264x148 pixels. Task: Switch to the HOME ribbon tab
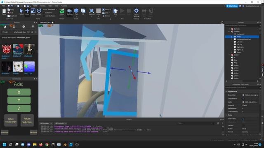coord(35,6)
